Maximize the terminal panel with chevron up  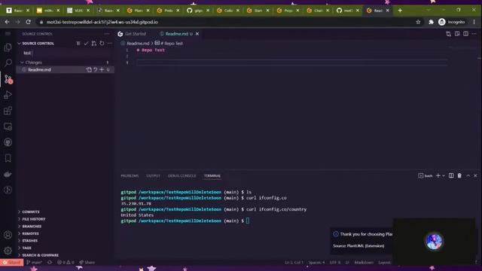pyautogui.click(x=468, y=175)
